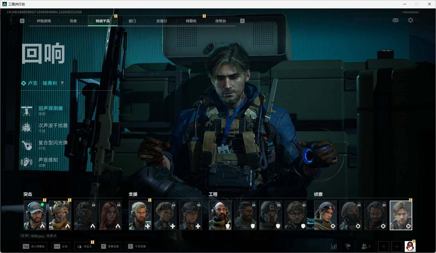
Task: Select blond bearded support operator with headset
Action: tap(140, 215)
